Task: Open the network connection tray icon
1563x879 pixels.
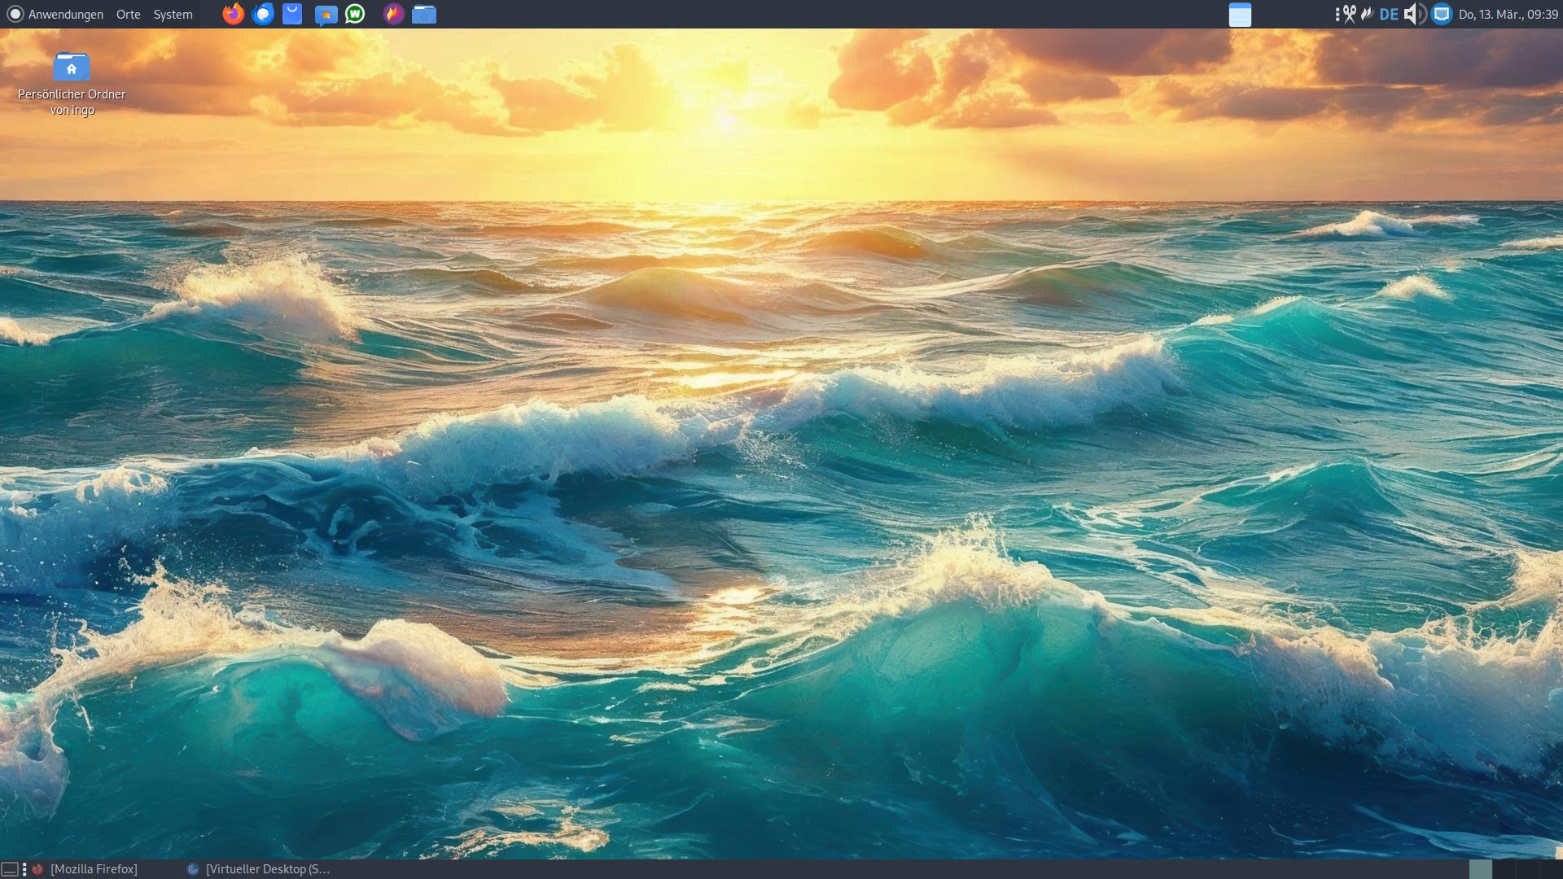Action: (1442, 14)
